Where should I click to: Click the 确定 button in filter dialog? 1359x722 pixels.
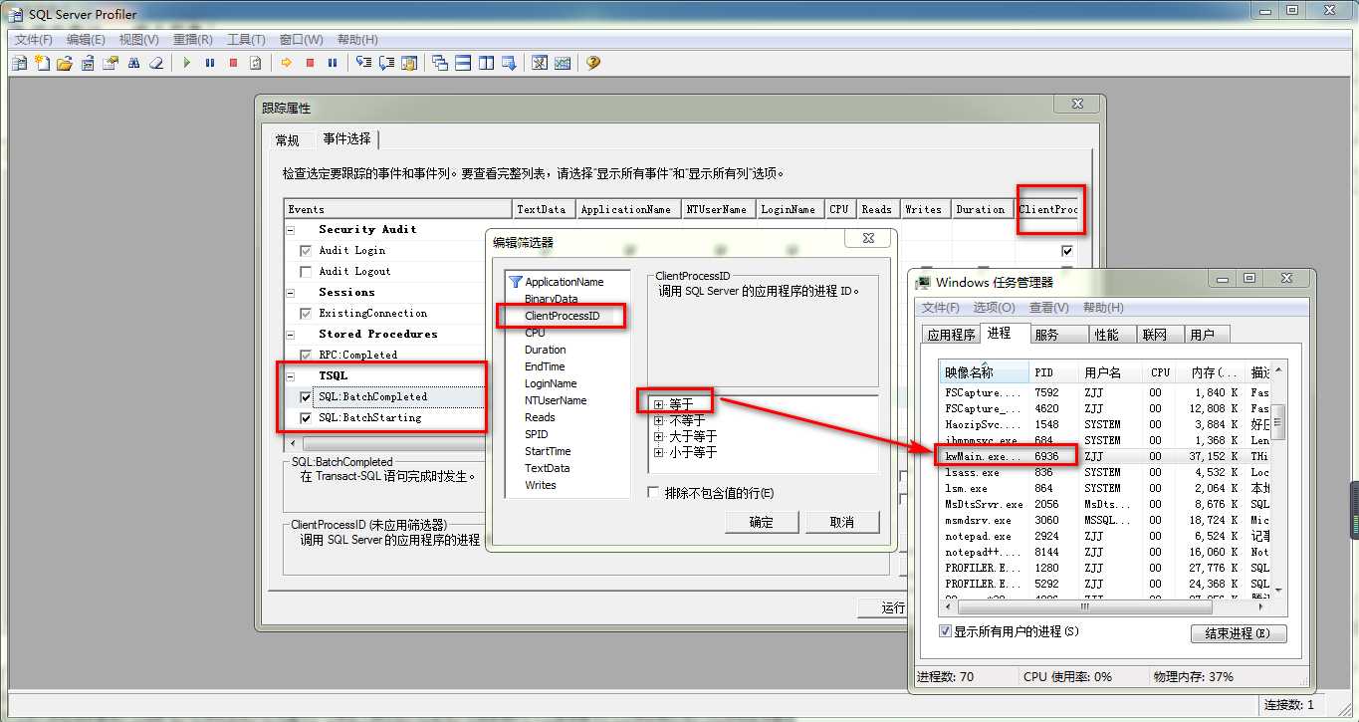click(x=762, y=522)
